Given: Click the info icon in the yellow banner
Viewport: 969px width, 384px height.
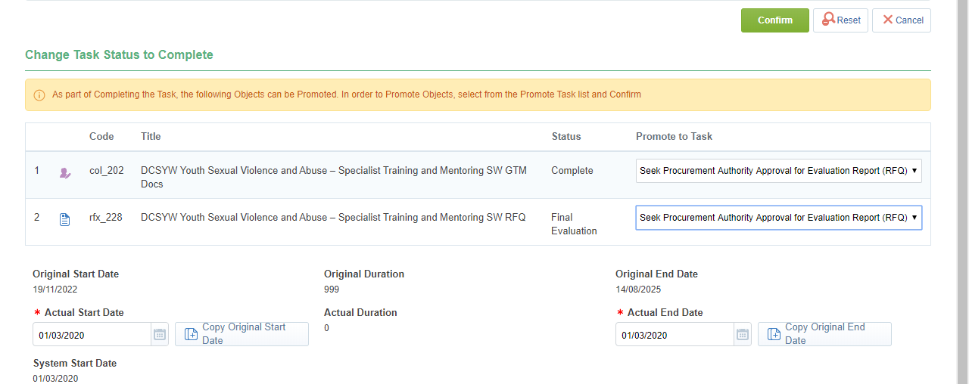Looking at the screenshot, I should [x=39, y=95].
